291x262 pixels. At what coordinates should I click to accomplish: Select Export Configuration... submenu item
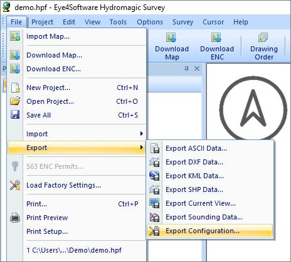point(210,231)
